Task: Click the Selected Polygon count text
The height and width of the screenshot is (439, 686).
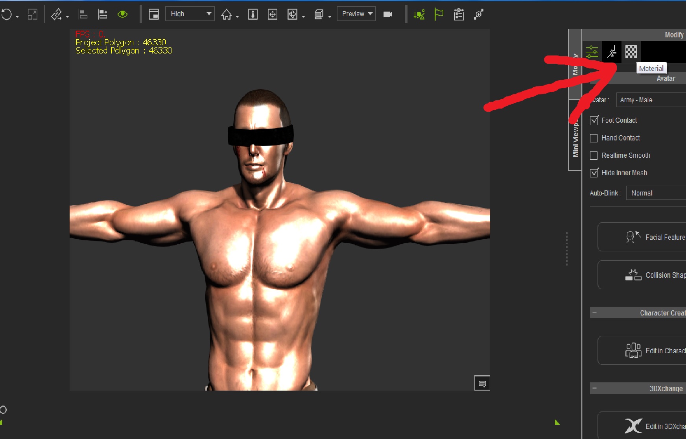Action: [124, 50]
